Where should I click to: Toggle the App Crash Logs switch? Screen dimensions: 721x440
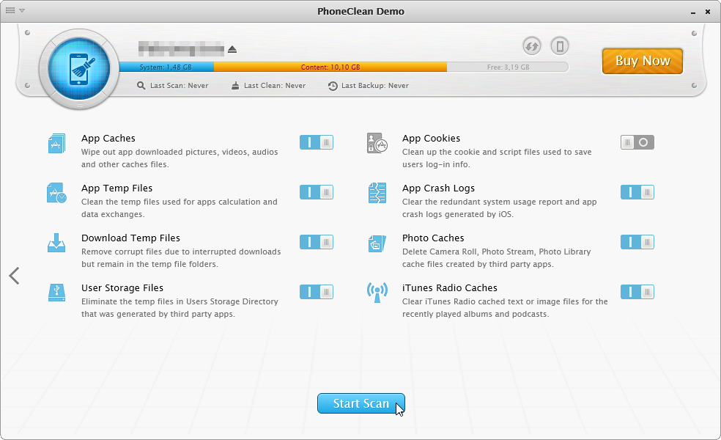click(x=637, y=192)
